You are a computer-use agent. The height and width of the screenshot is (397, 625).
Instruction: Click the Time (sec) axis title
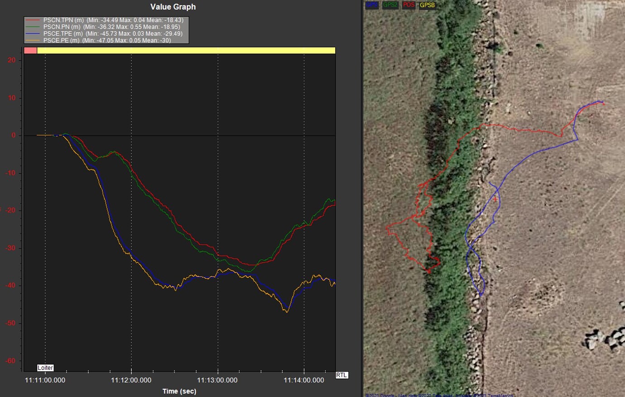tap(179, 391)
